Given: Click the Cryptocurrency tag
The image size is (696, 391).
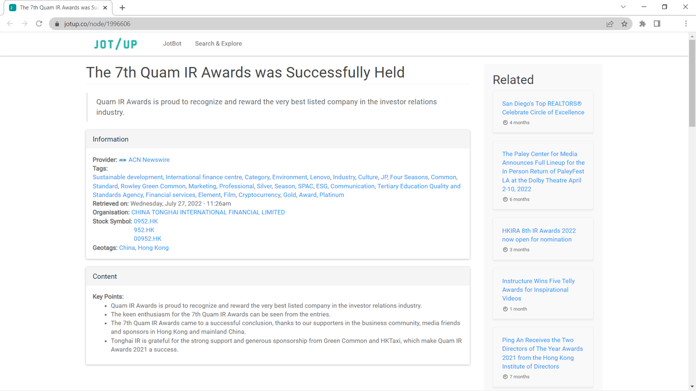Looking at the screenshot, I should 259,195.
